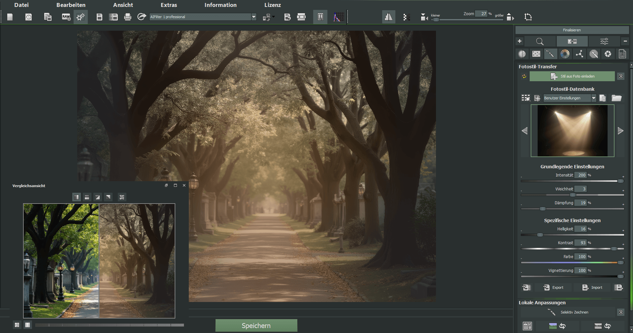Select second diagonal split view in Vergleichsansicht
The image size is (633, 333).
click(x=108, y=197)
